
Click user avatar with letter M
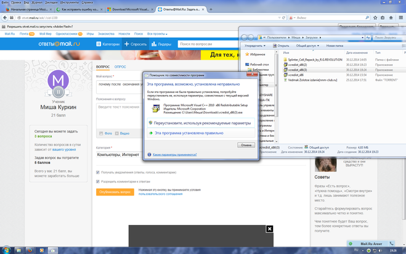(x=59, y=81)
